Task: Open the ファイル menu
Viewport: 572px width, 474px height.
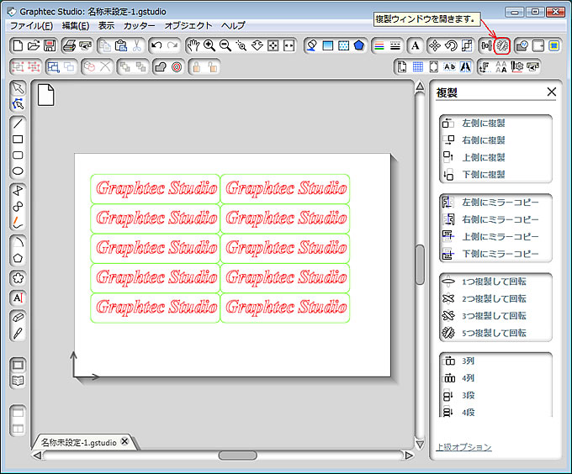Action: [31, 26]
